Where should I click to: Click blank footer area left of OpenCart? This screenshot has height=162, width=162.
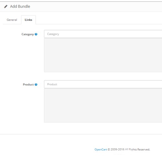(x=46, y=149)
